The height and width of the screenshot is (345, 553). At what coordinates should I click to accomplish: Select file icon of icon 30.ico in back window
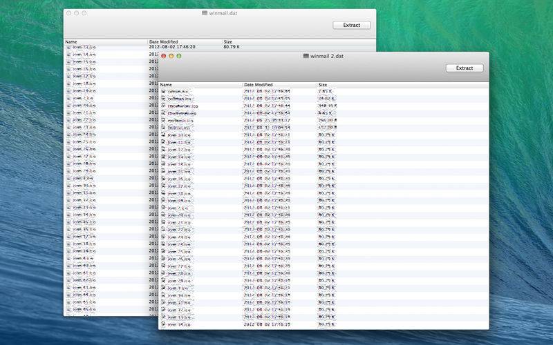(x=68, y=186)
